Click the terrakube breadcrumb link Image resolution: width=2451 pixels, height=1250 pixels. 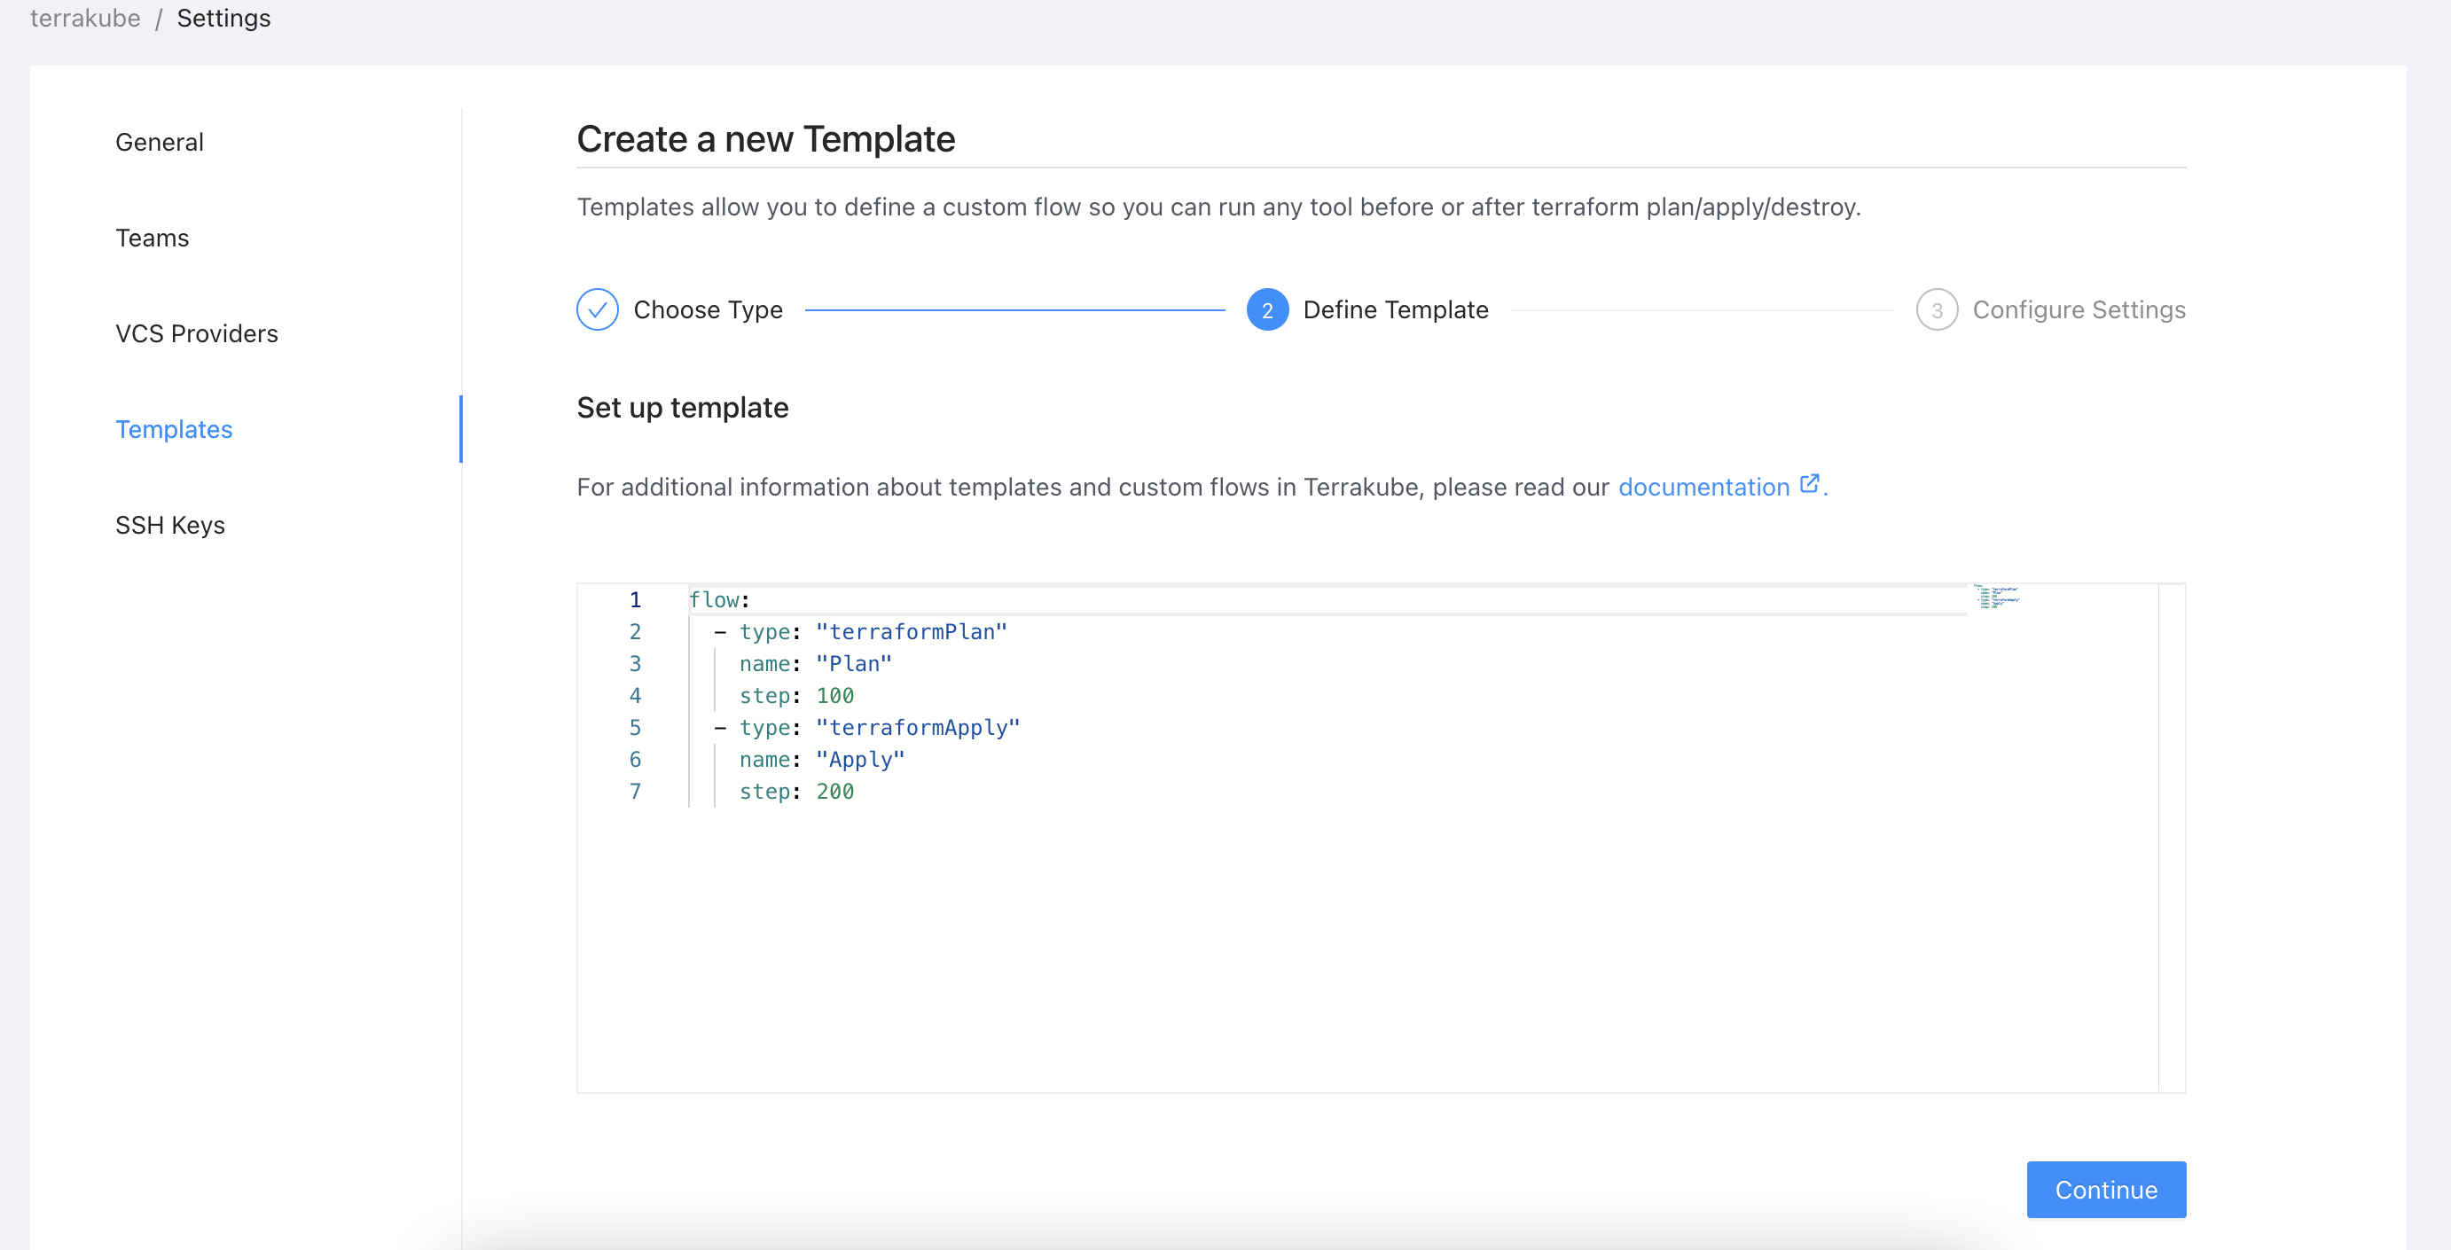(x=86, y=18)
